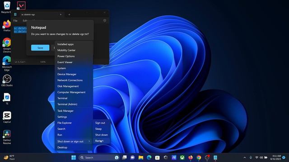Screen dimensions: 289x162
Task: Select Sign out from the submenu
Action: pos(102,123)
